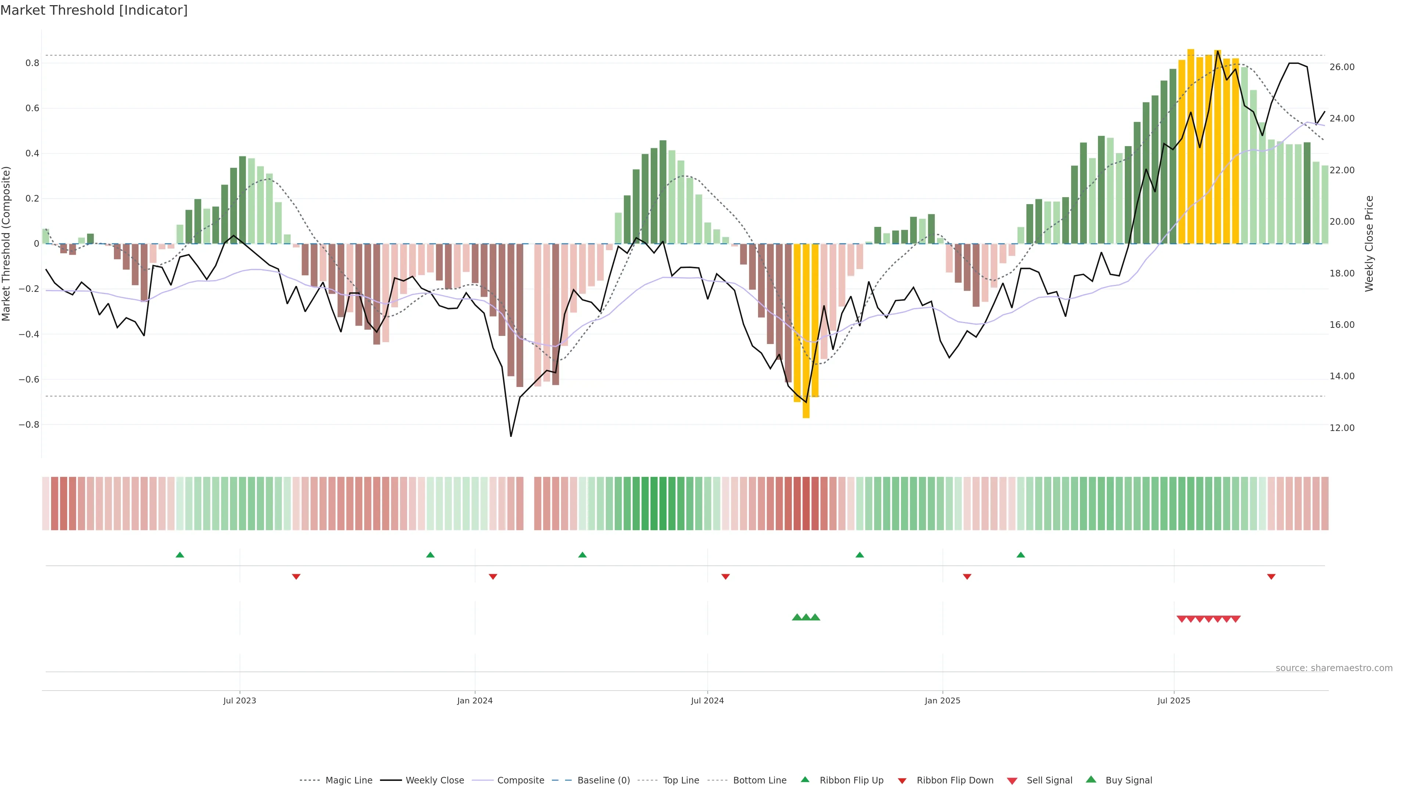Viewport: 1411px width, 793px height.
Task: Click Buy Signal legend label
Action: 1128,781
